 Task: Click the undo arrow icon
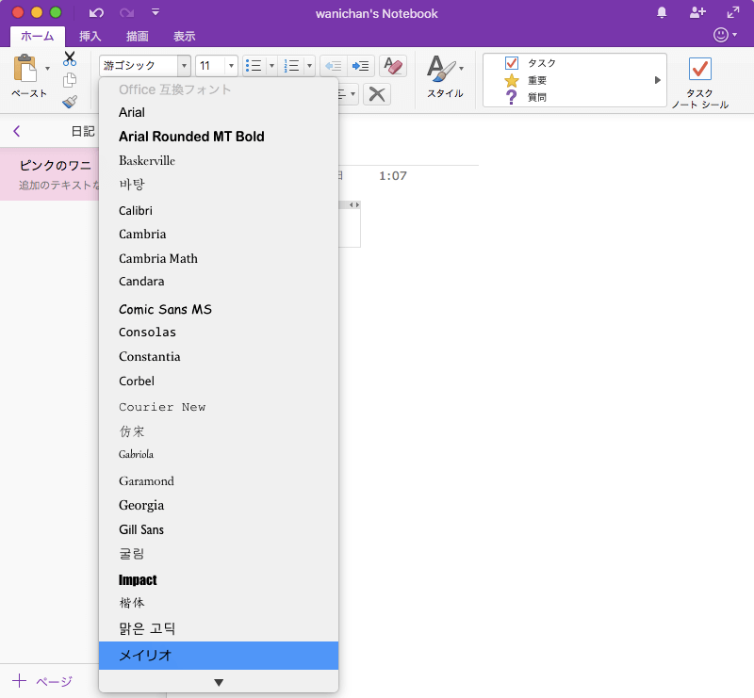coord(96,13)
